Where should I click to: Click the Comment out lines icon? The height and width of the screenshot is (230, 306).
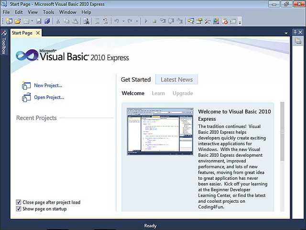coord(97,21)
